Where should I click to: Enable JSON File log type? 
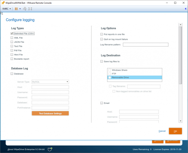pos(12,42)
